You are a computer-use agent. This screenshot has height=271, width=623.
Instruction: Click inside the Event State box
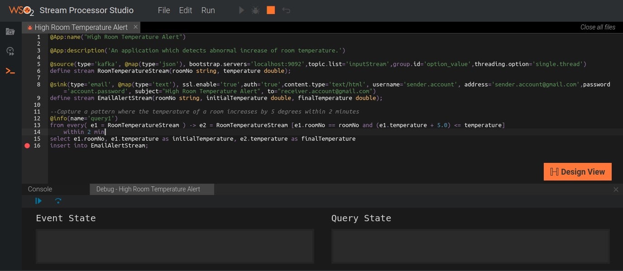175,246
